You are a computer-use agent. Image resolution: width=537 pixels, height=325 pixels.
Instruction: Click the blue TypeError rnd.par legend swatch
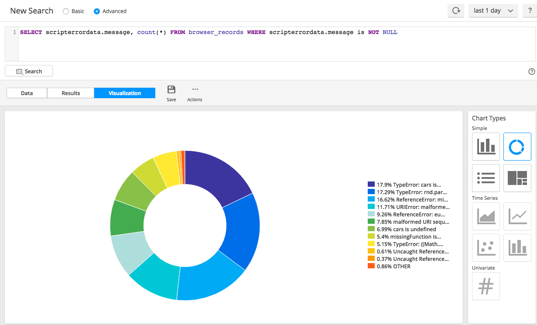371,192
